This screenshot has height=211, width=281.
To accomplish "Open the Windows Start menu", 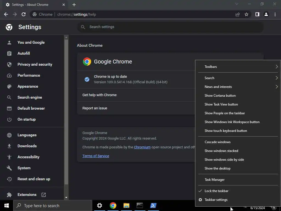I will click(7, 206).
